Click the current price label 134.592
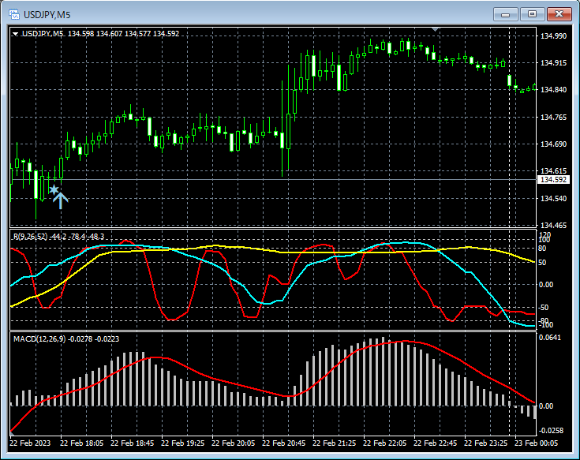The image size is (580, 460). point(552,180)
